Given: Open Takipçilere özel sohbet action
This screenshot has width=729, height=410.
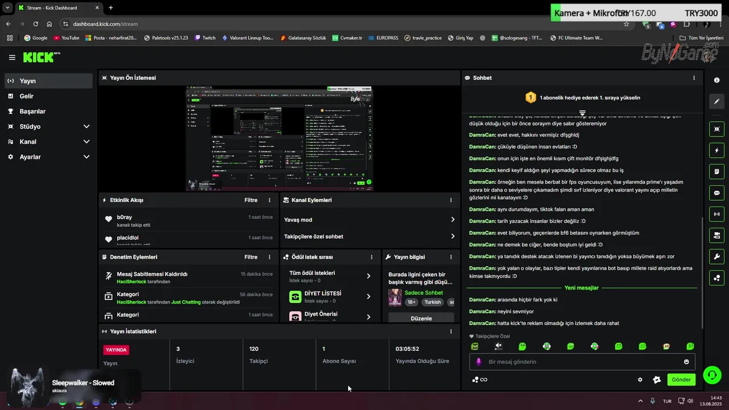Looking at the screenshot, I should point(370,236).
